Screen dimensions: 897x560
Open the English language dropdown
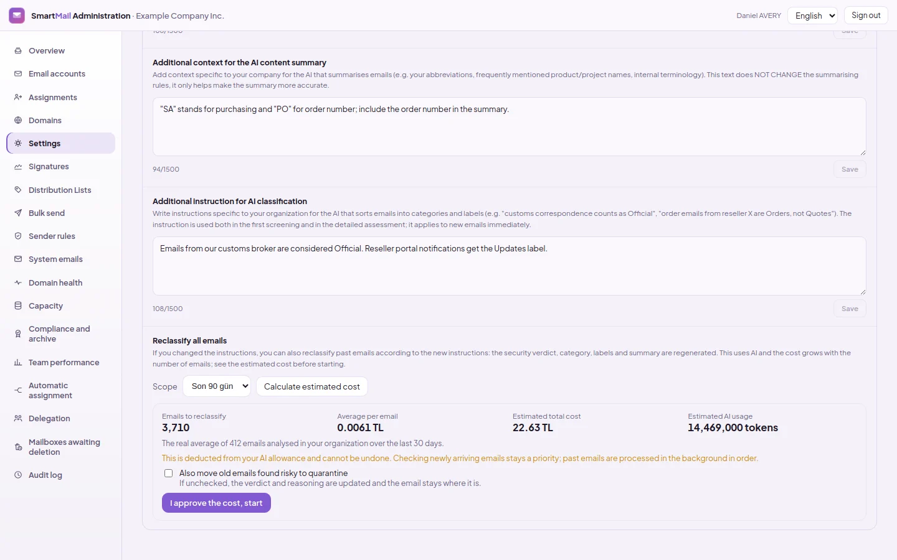point(813,16)
